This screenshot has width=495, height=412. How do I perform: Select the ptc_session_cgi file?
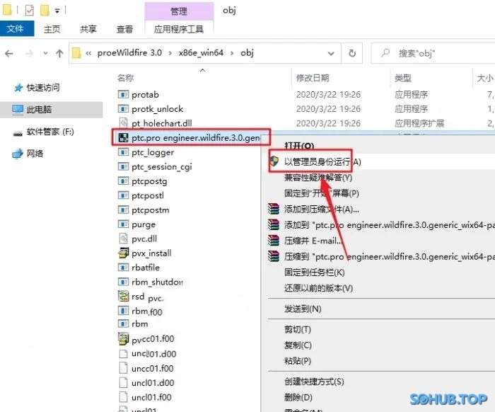[162, 167]
